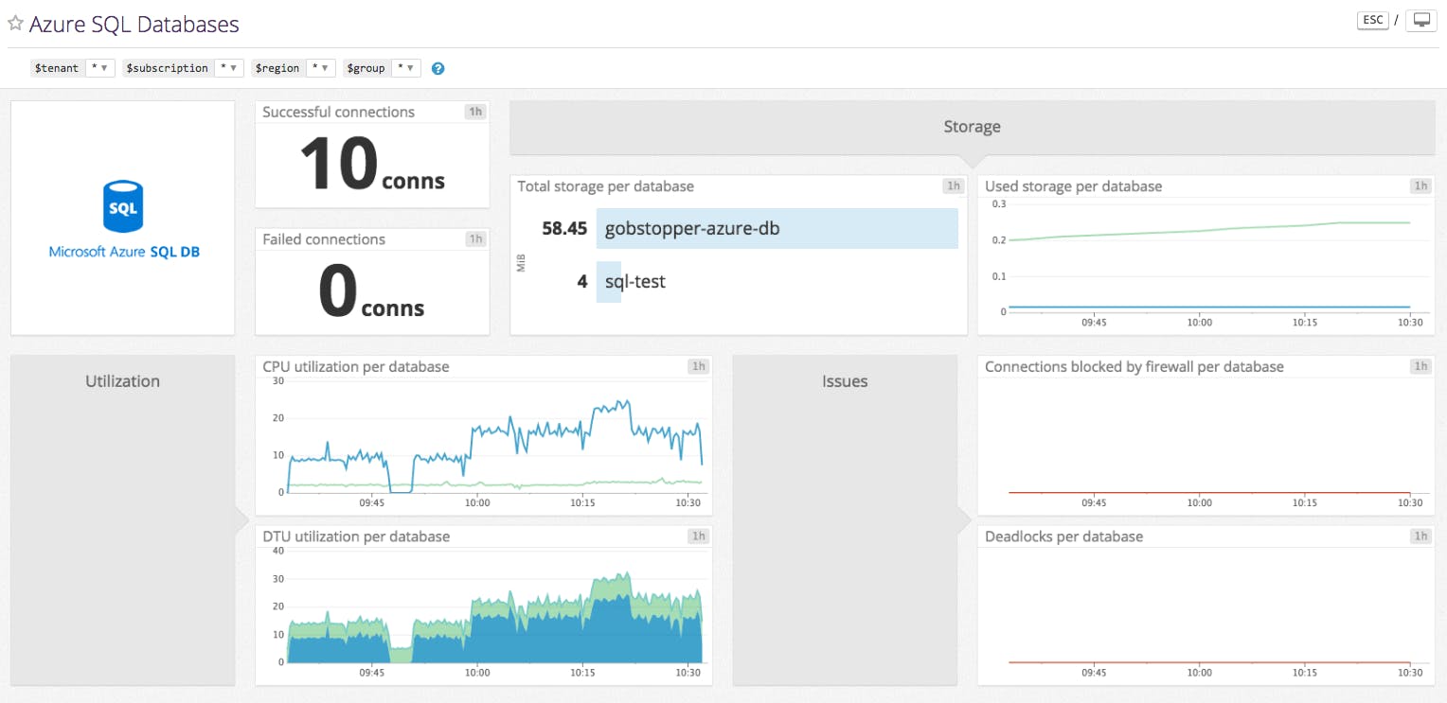The height and width of the screenshot is (703, 1447).
Task: Toggle the timeframe on Connections blocked panel
Action: pos(1420,366)
